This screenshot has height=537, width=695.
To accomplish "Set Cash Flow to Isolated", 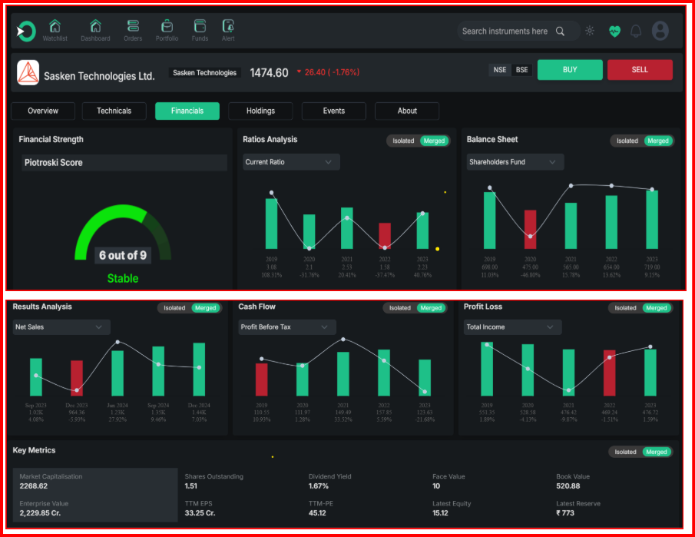I will 400,308.
